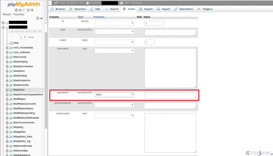
Task: Expand the tbladminroles tree node
Action: (x=7, y=85)
